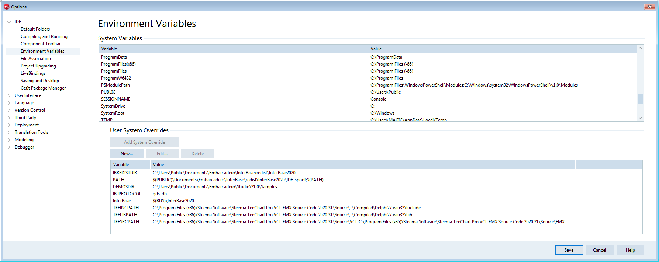659x262 pixels.
Task: Click system Variable column header
Action: click(233, 49)
